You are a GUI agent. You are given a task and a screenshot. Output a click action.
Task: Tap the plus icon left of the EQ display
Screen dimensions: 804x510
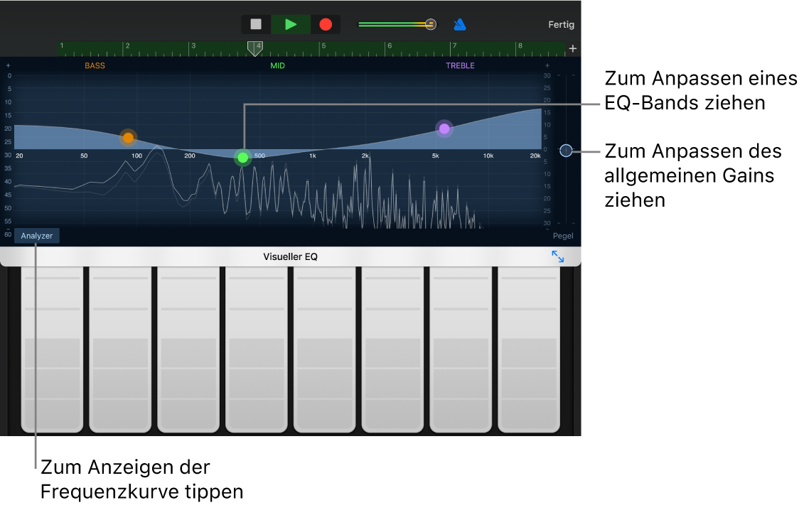(8, 65)
